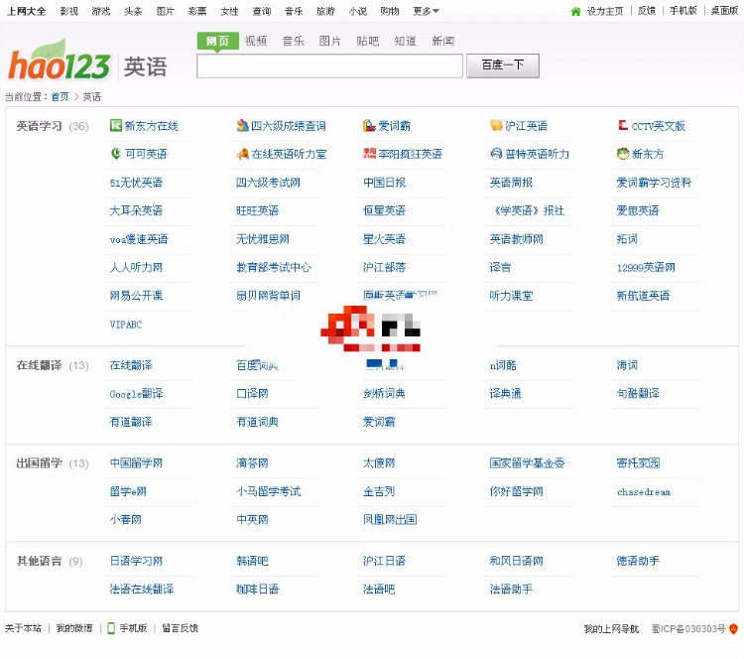Viewport: 744px width, 659px height.
Task: Open the 和风日语网 link
Action: pos(516,561)
